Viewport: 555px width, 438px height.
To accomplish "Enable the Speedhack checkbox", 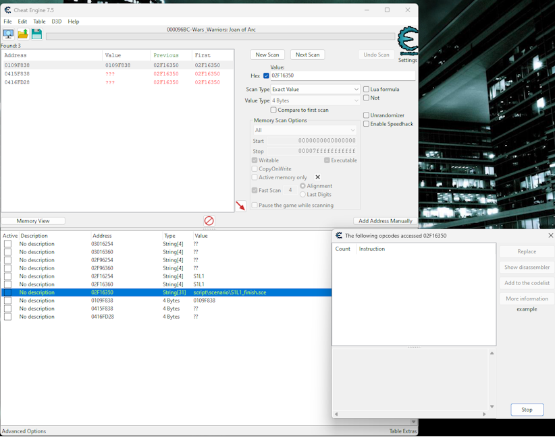I will click(x=367, y=124).
